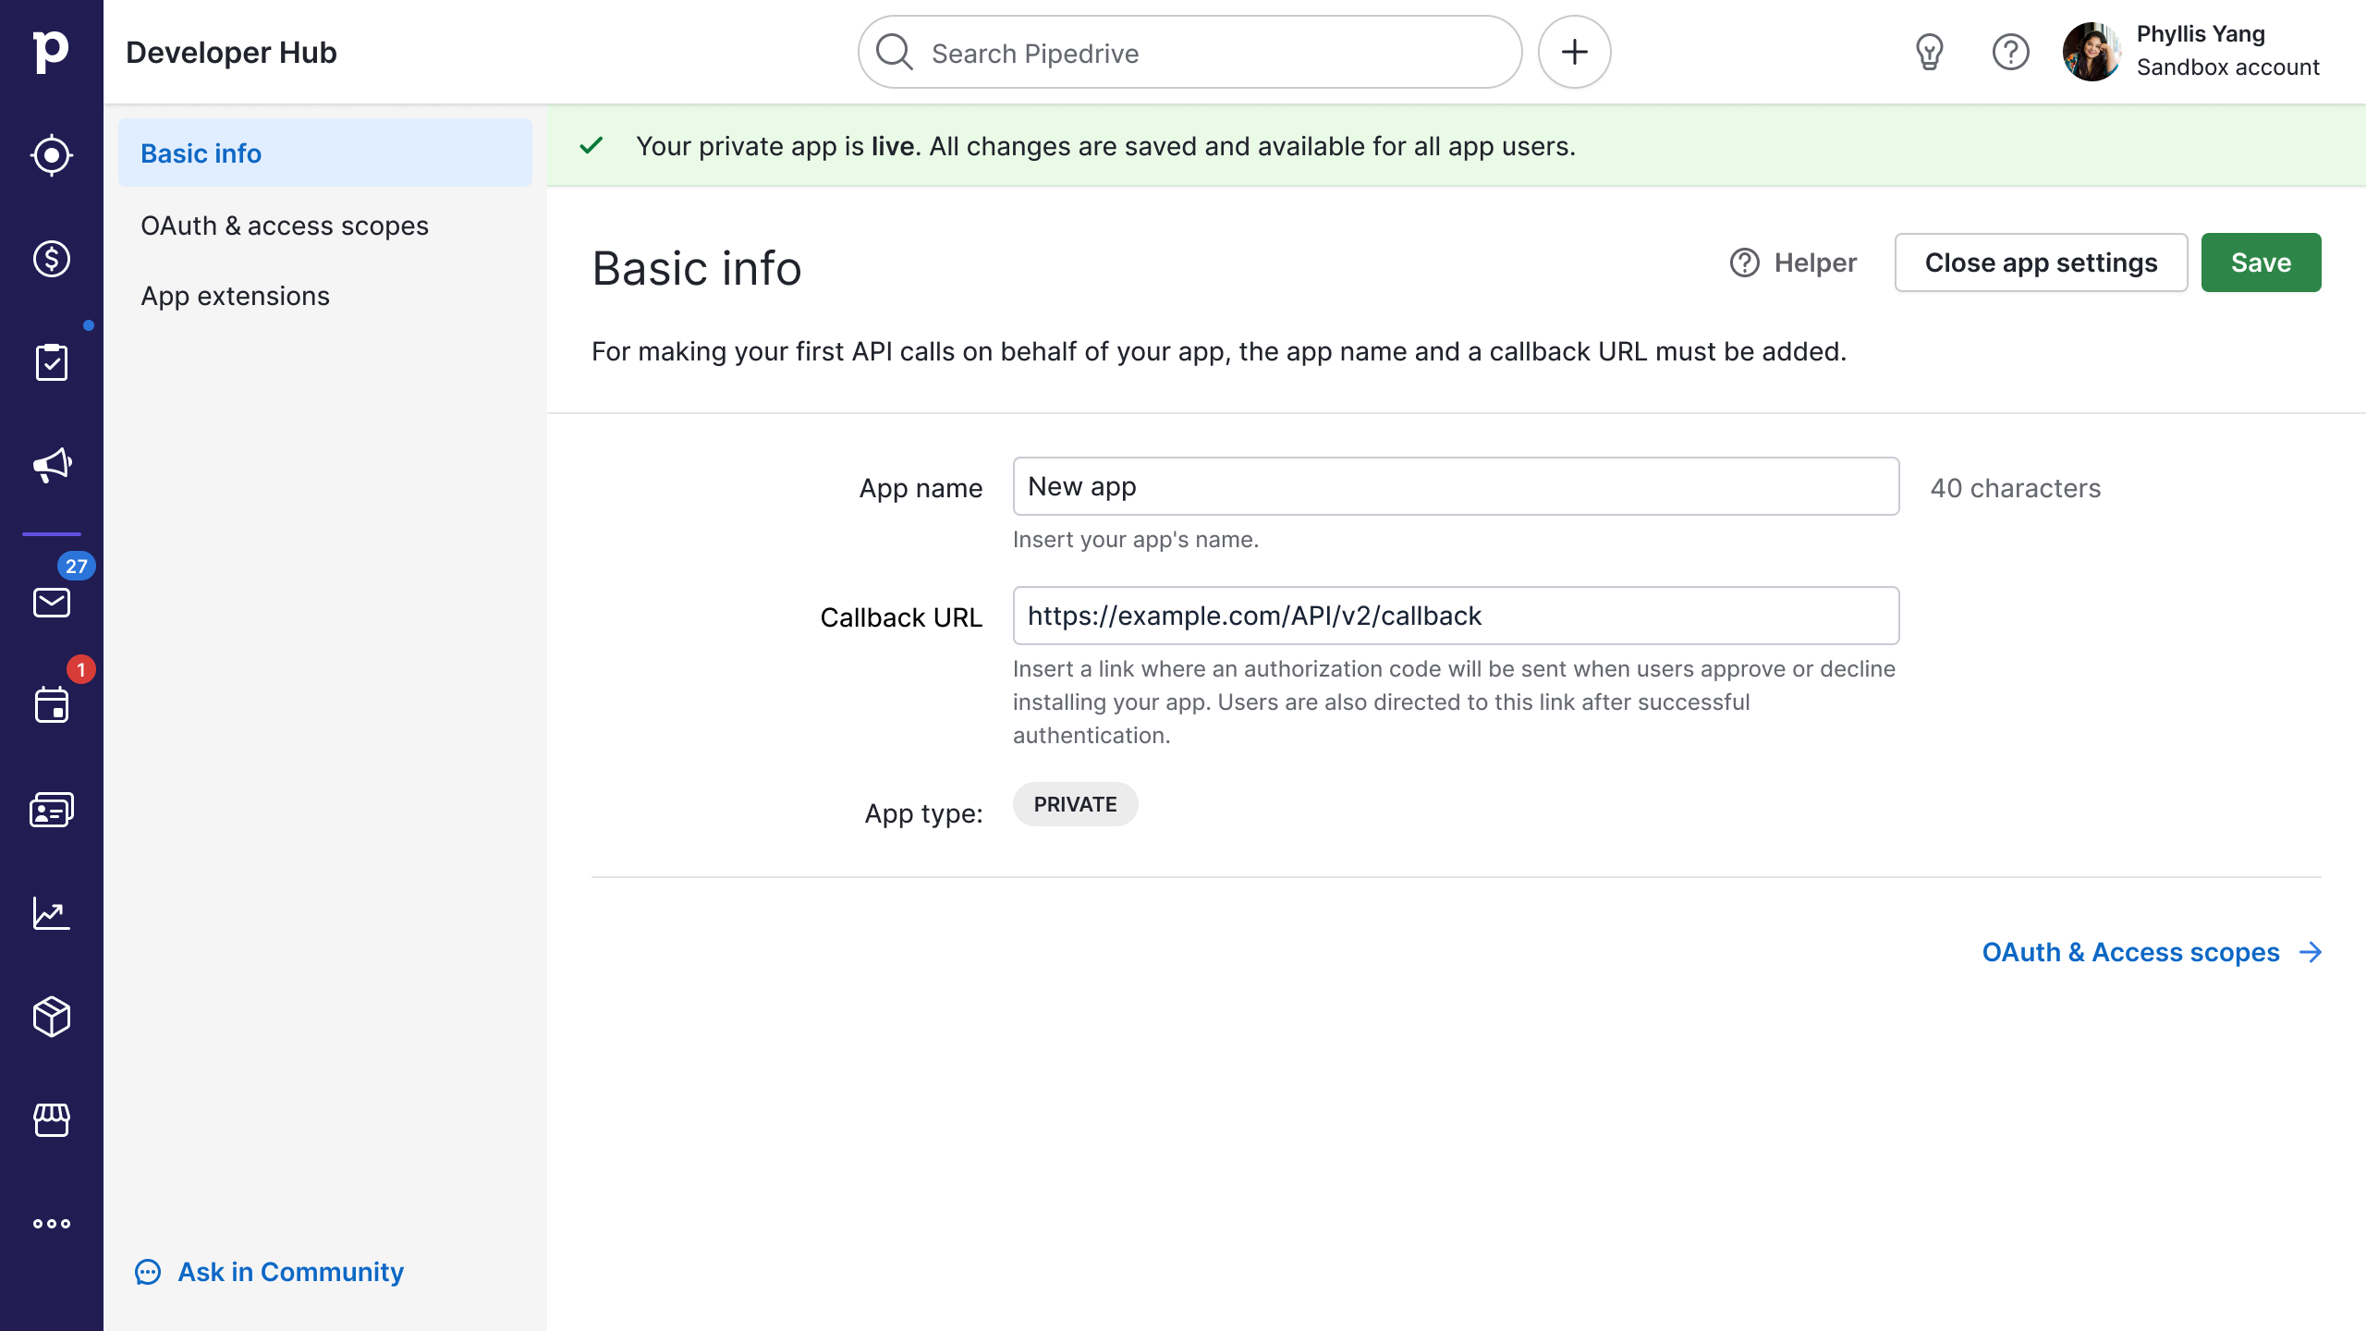Screen dimensions: 2366x1331
Task: Click the green Save button
Action: 2260,263
